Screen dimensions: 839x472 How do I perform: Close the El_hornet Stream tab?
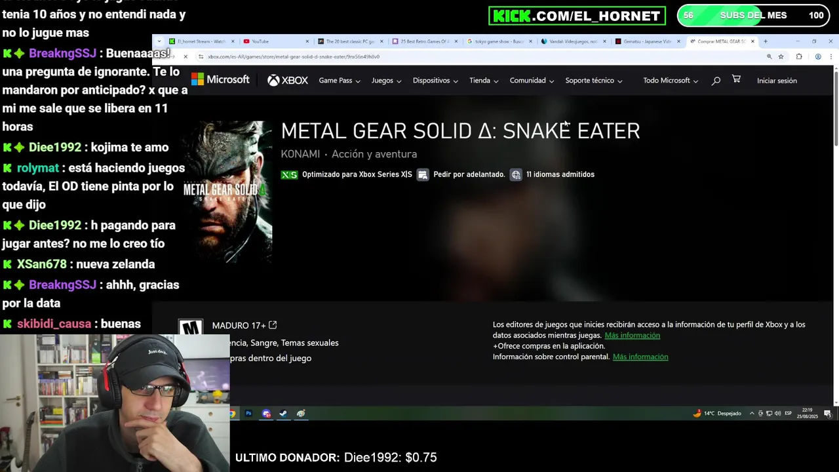[x=232, y=41]
